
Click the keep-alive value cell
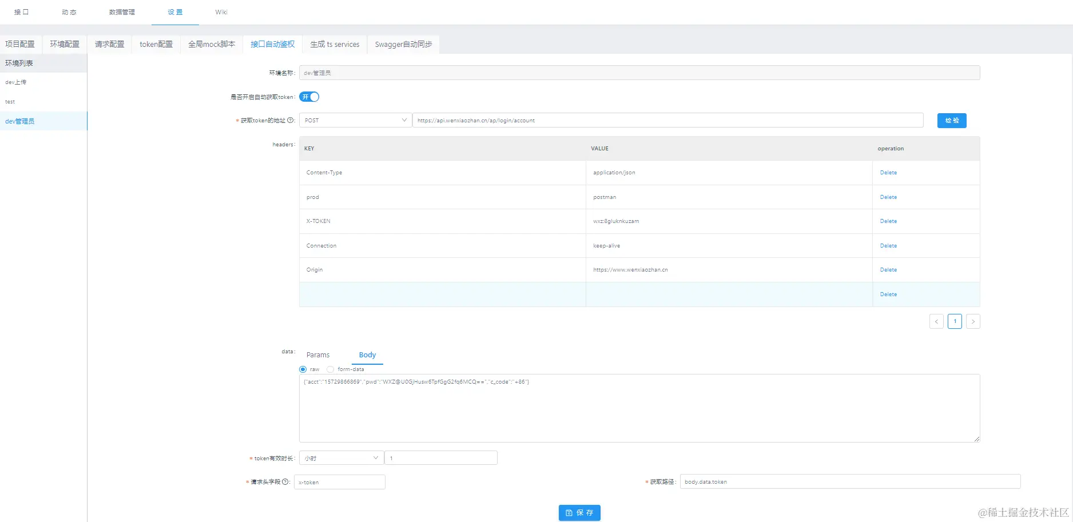coord(729,246)
